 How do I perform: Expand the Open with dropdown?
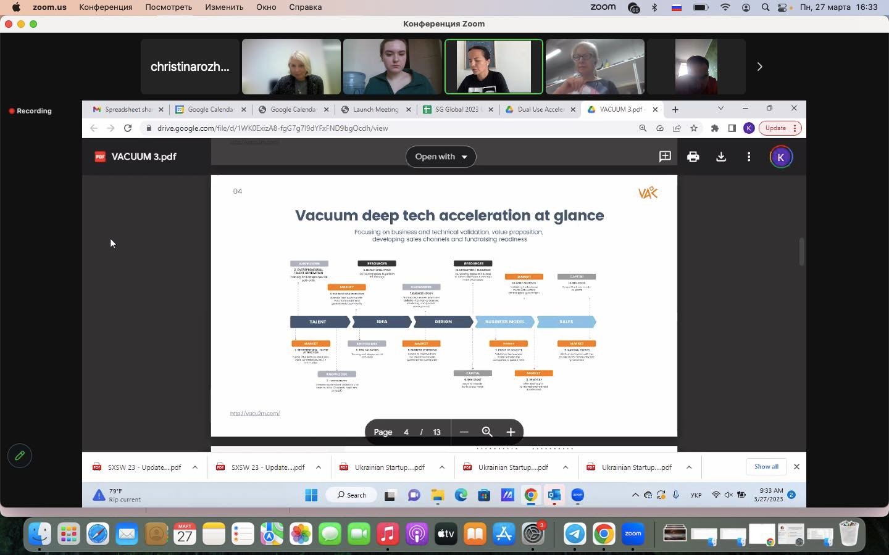(x=441, y=157)
